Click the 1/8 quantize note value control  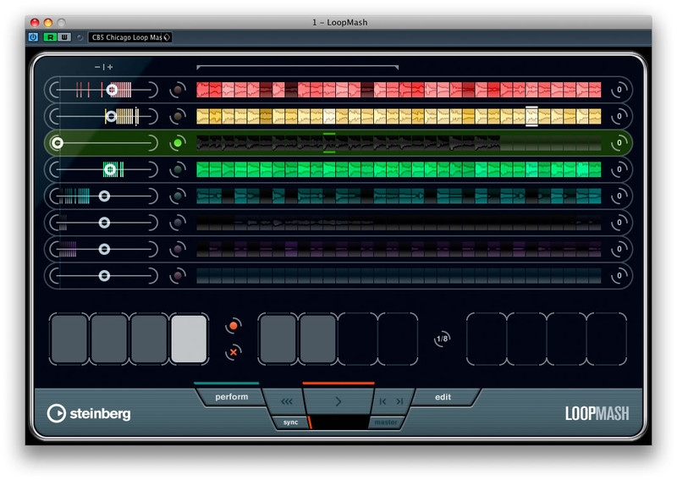442,339
